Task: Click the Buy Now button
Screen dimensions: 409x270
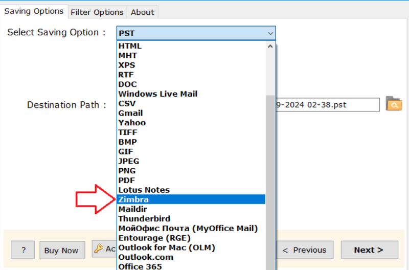Action: tap(62, 250)
